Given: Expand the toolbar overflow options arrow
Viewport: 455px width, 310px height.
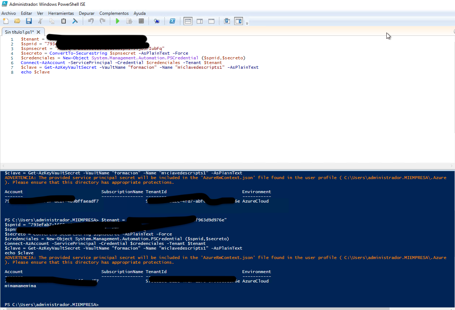Looking at the screenshot, I should point(247,24).
